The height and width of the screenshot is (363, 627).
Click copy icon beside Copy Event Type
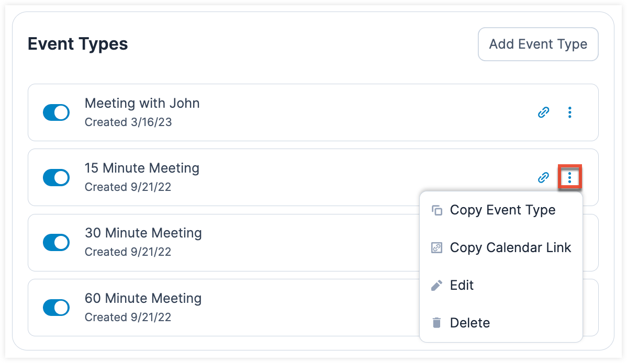[436, 210]
